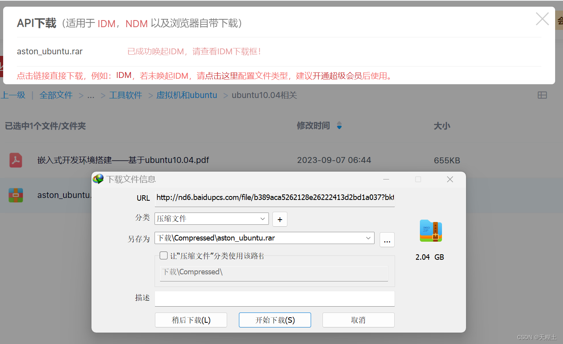Click the 描述 description field

275,298
